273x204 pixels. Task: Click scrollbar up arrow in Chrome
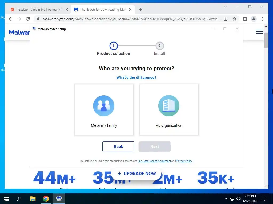[x=266, y=26]
